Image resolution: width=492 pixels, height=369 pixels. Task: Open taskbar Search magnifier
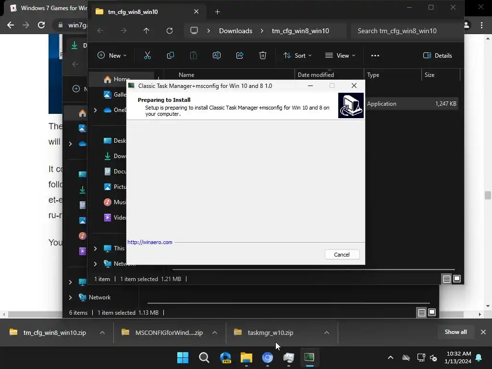204,357
